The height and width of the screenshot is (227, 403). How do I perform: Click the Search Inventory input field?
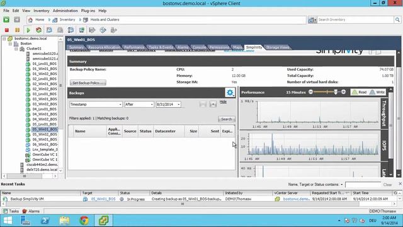click(355, 20)
